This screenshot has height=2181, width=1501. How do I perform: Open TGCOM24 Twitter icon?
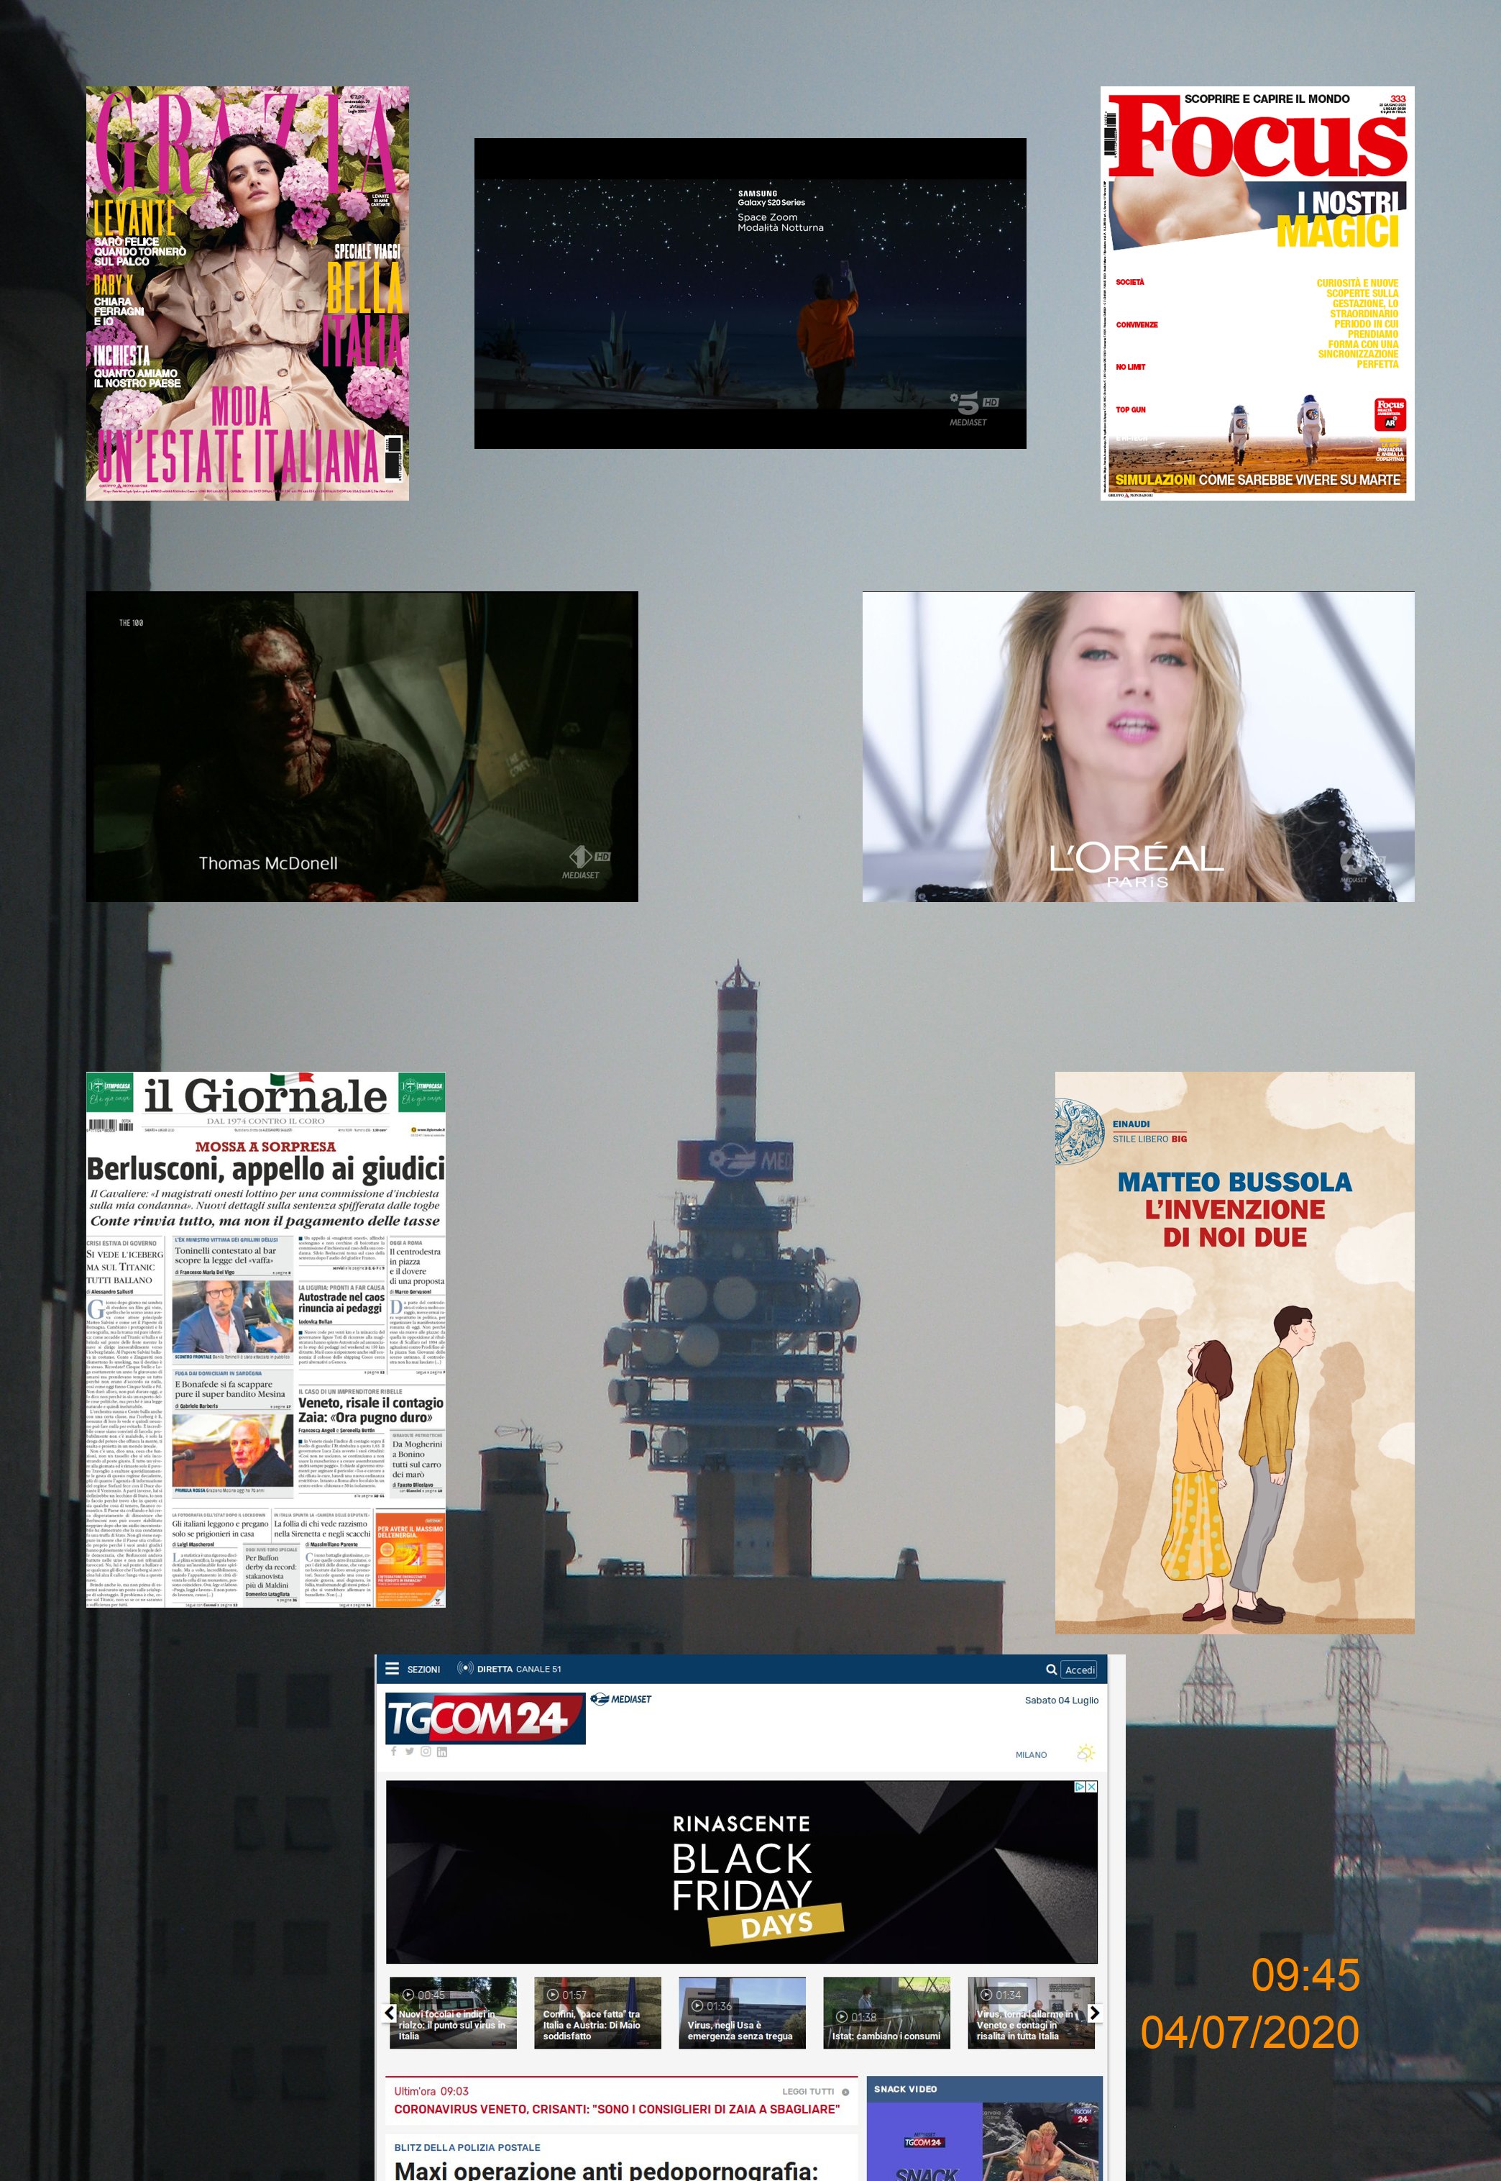[x=409, y=1751]
